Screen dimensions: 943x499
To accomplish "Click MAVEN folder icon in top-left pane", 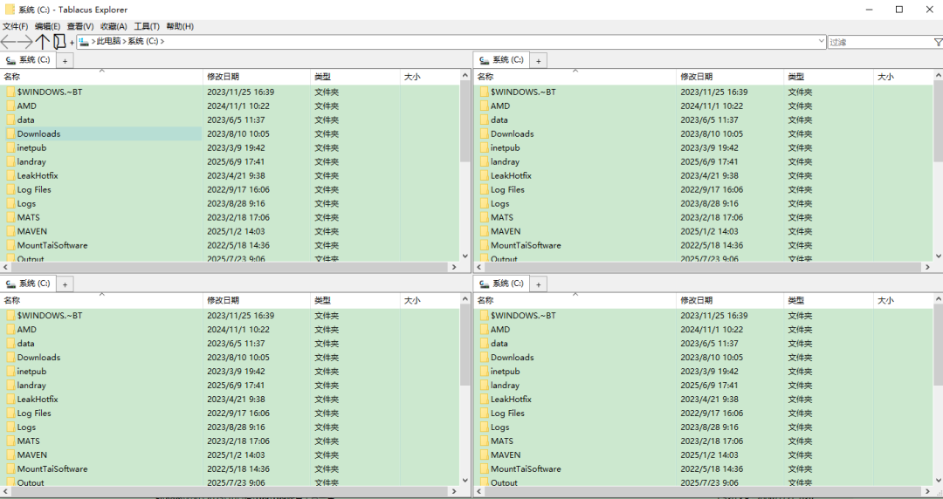I will 10,231.
